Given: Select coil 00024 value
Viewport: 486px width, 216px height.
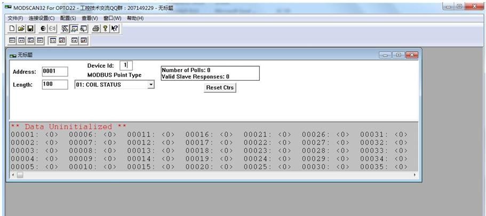Looking at the screenshot, I should tap(284, 159).
